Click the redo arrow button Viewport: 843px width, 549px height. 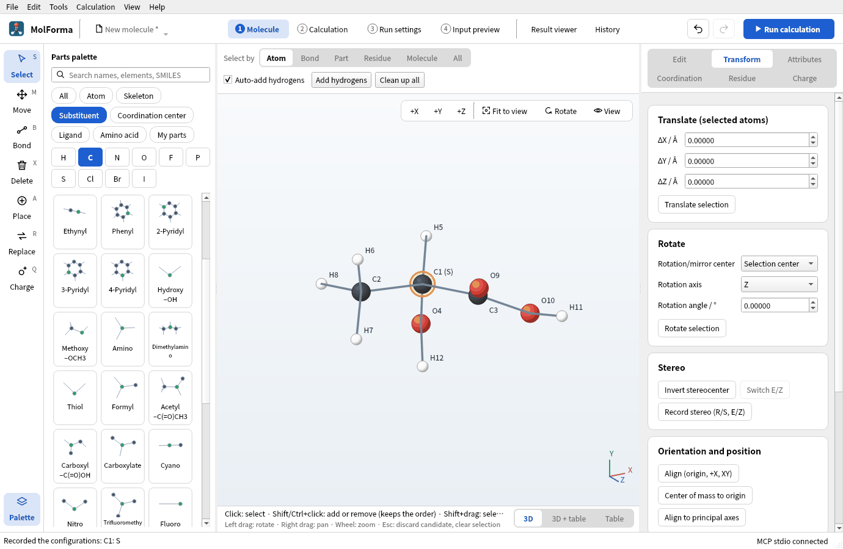pos(724,29)
